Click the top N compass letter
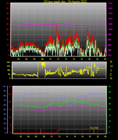The width and height of the screenshot is (118, 140). point(111,62)
